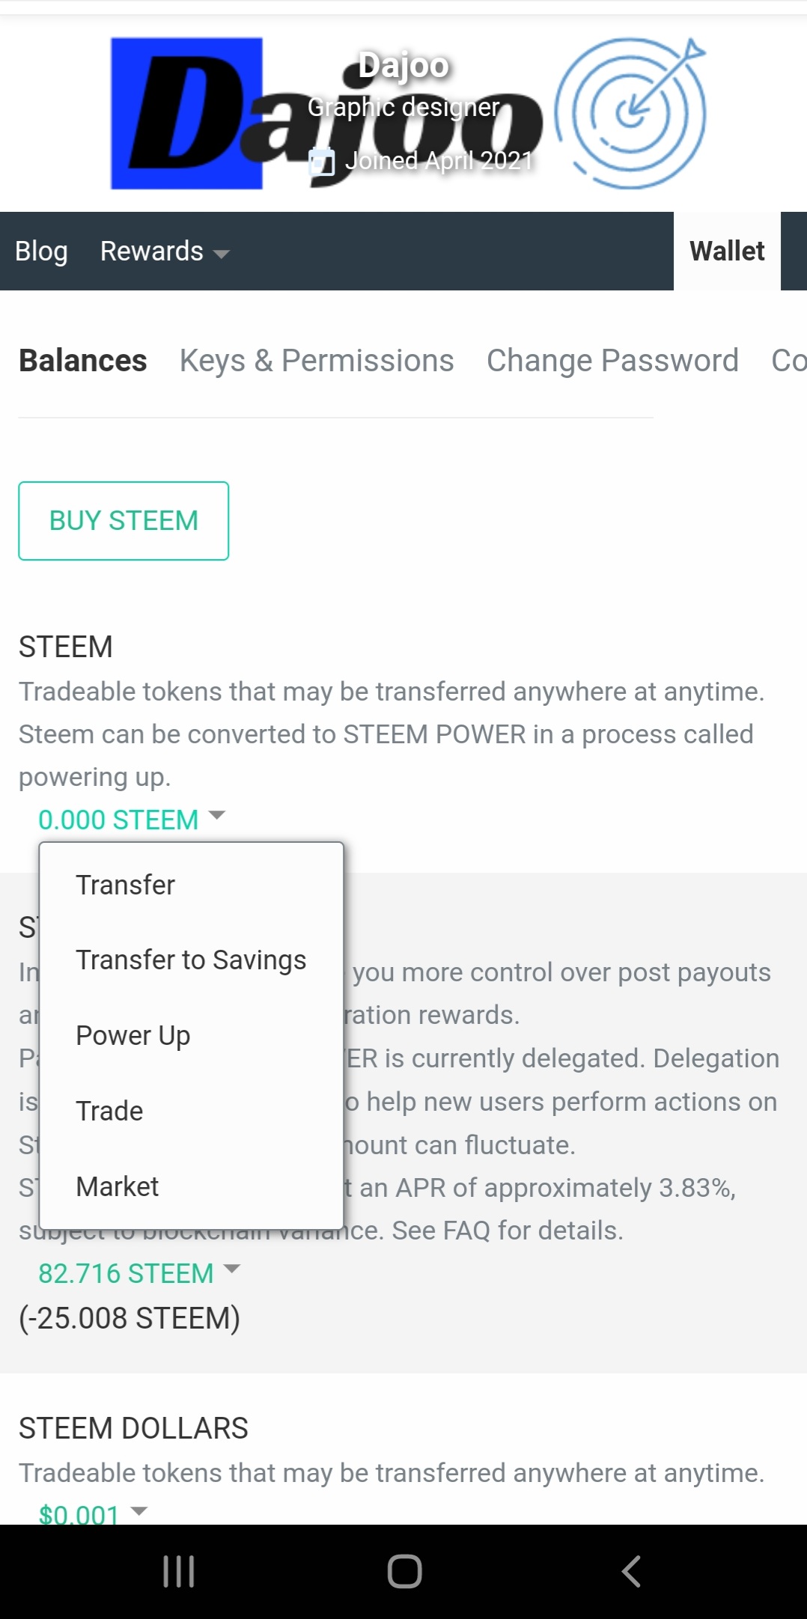Collapse the 0.000 STEEM balance dropdown
The height and width of the screenshot is (1619, 807).
coord(131,820)
